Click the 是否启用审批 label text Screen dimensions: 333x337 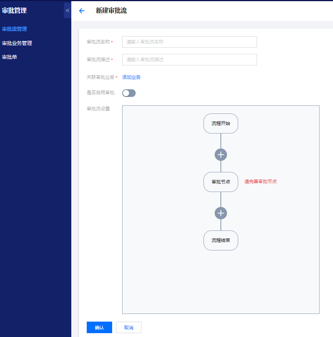[x=101, y=93]
